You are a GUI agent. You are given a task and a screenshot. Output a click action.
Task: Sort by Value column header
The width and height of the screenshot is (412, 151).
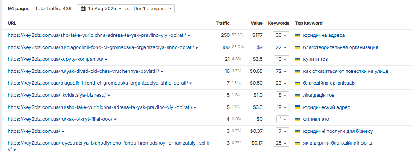[x=256, y=23]
